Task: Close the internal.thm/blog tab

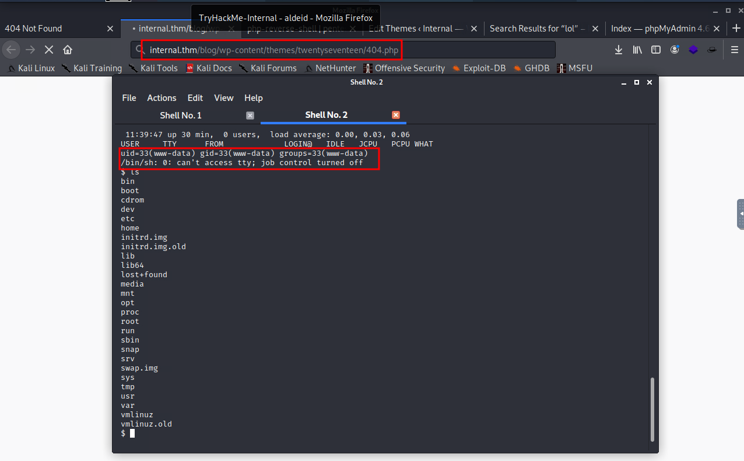Action: [x=232, y=28]
